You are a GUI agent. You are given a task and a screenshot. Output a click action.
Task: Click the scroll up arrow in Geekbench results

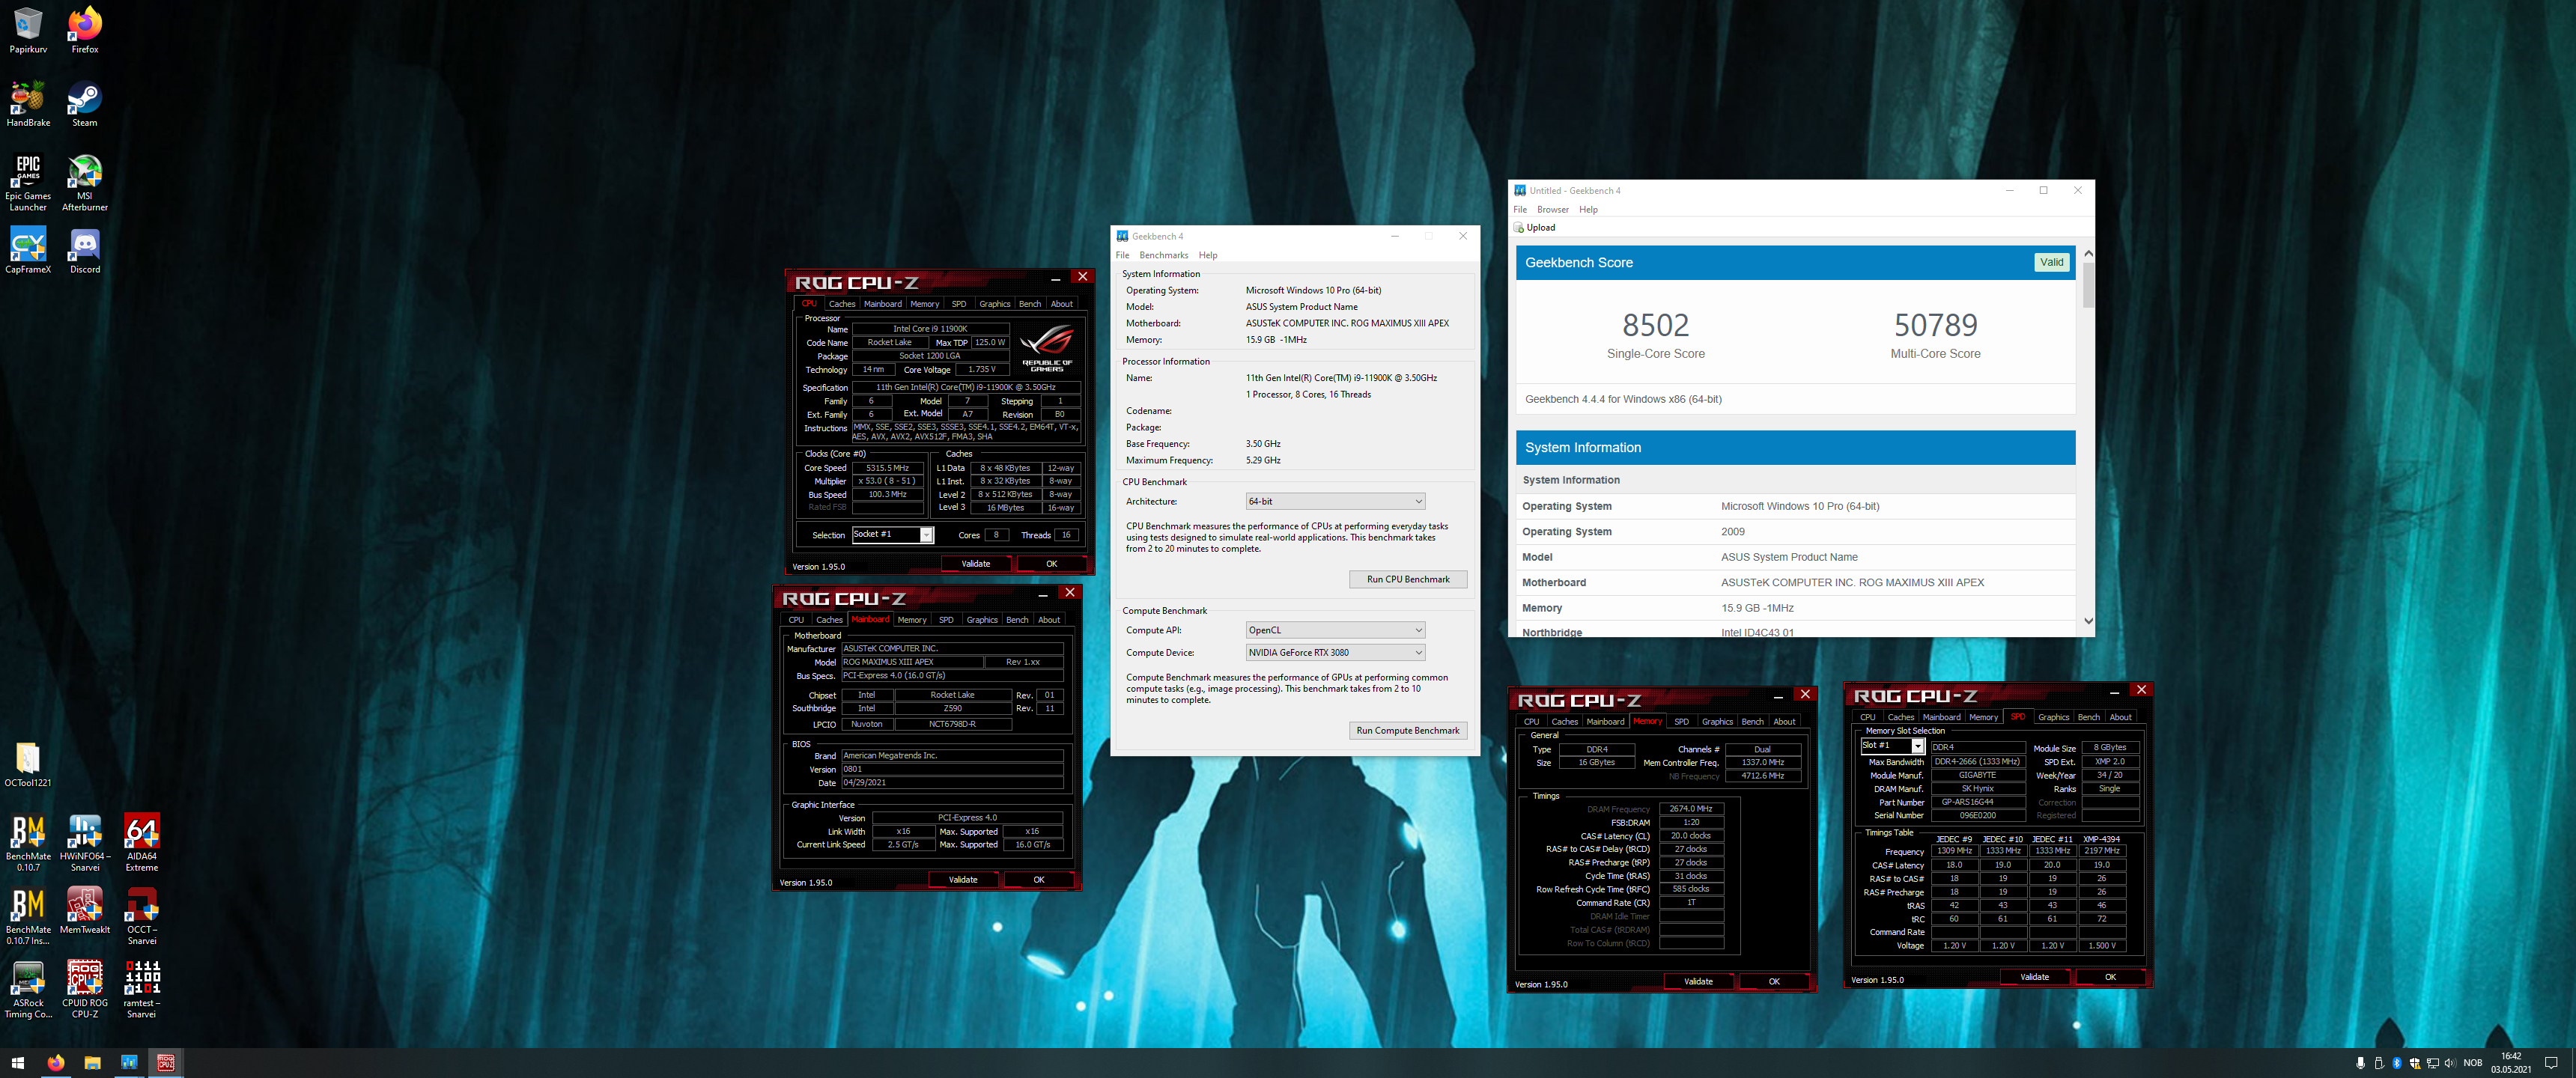(2088, 254)
